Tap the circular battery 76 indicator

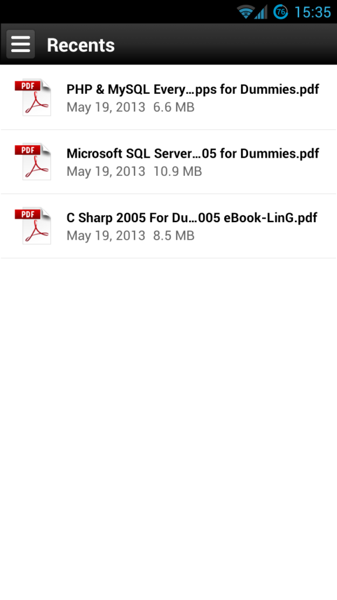(x=280, y=12)
